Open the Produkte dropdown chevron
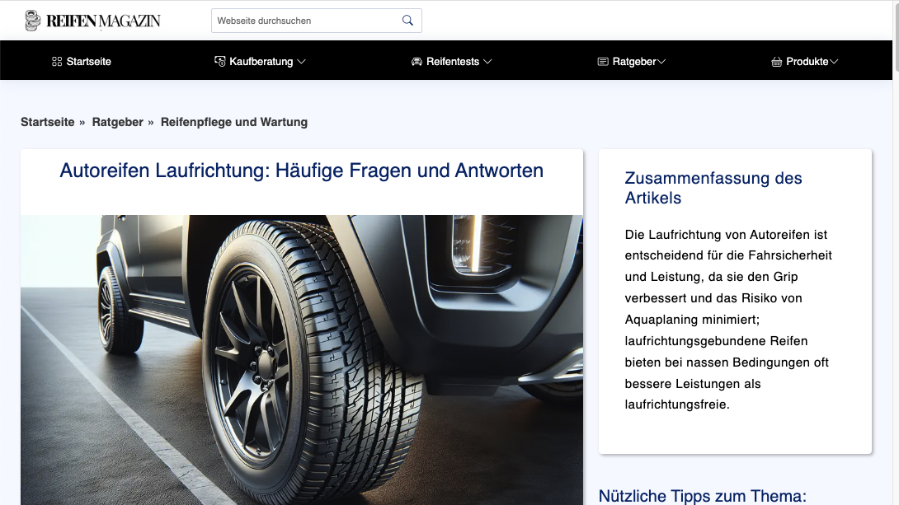899x505 pixels. click(834, 62)
